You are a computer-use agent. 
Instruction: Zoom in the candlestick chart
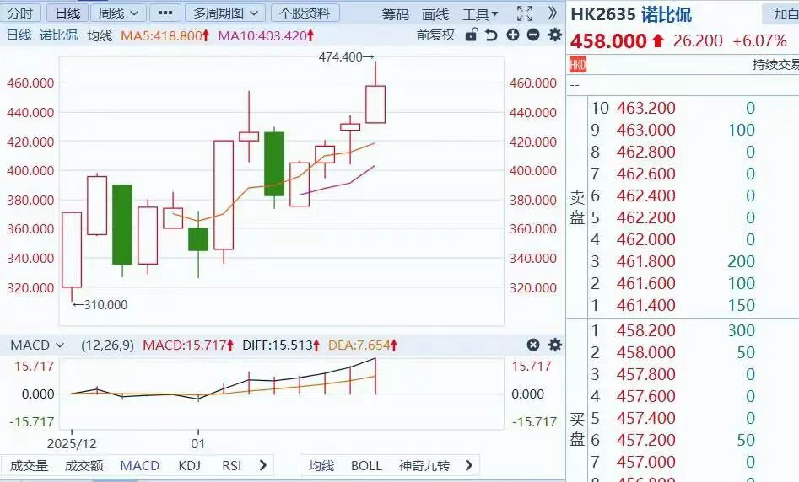[x=513, y=35]
